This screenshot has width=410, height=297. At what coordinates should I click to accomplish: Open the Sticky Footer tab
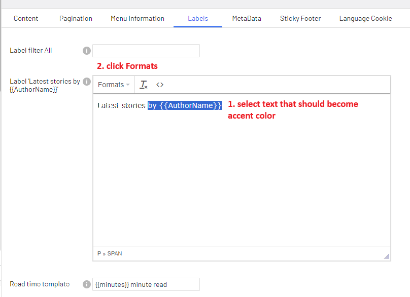(x=300, y=18)
